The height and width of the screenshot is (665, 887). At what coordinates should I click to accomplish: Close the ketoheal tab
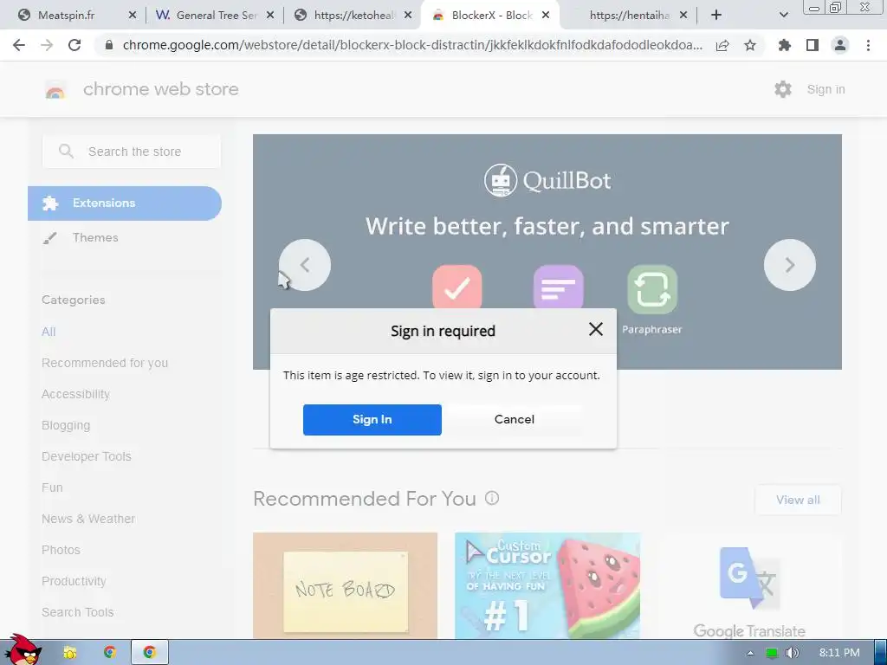(x=408, y=16)
